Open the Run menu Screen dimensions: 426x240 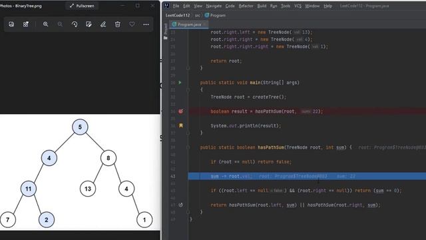pyautogui.click(x=274, y=6)
